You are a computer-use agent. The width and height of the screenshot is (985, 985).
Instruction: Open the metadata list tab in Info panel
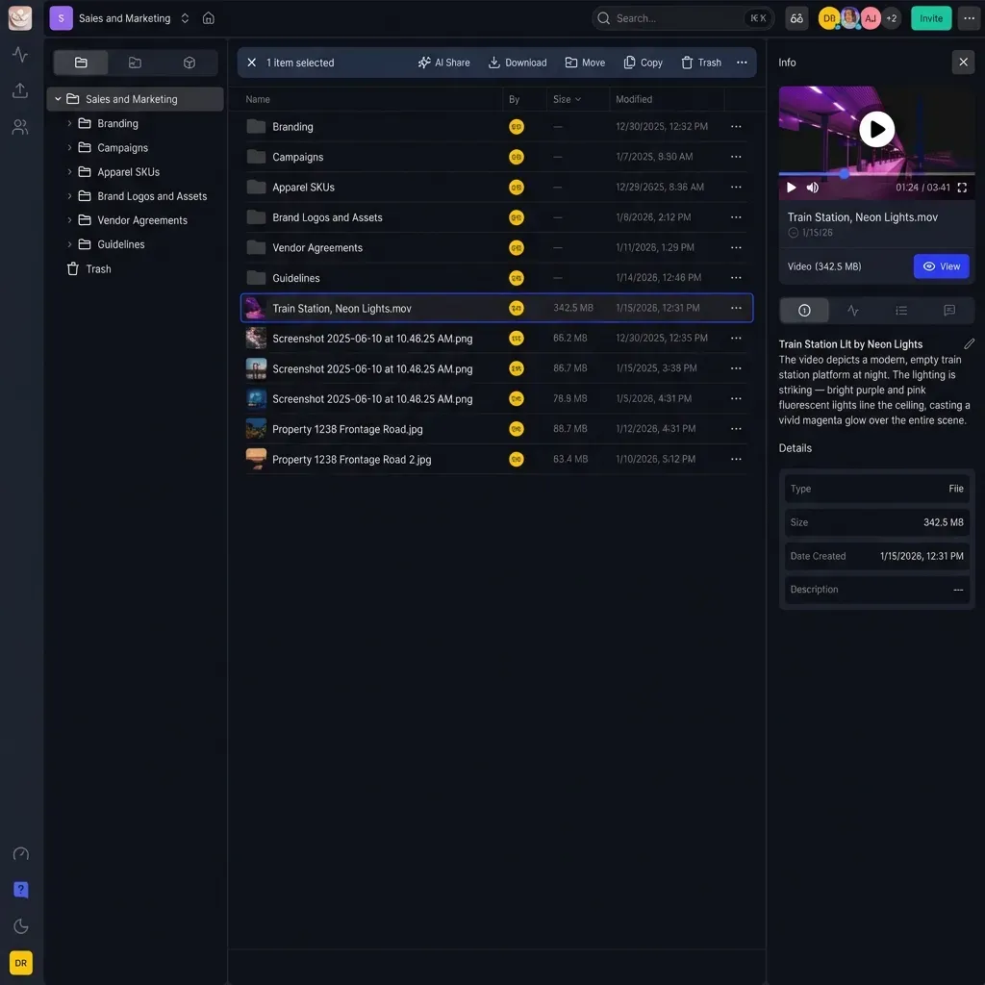tap(900, 310)
